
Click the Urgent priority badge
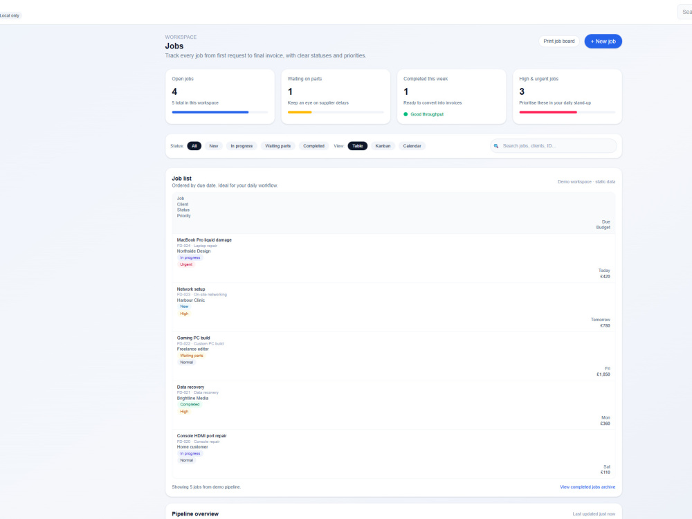click(185, 265)
